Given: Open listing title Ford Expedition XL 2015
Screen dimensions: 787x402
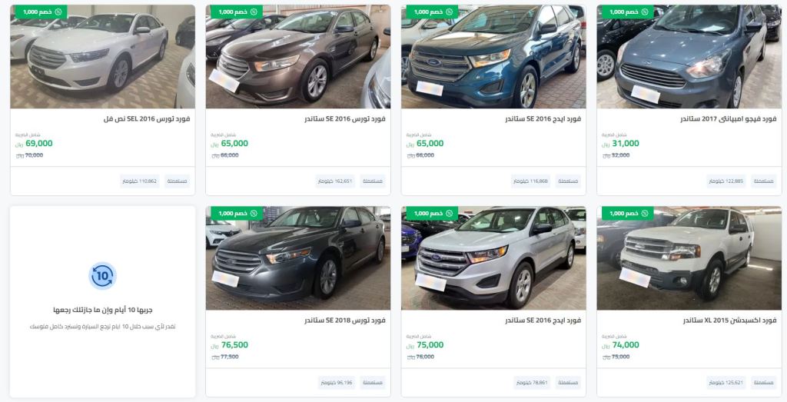Looking at the screenshot, I should point(730,321).
